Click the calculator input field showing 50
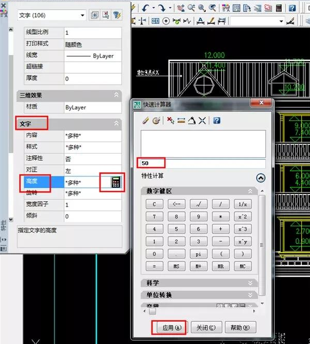Viewport: 310px width, 344px height. (x=203, y=163)
